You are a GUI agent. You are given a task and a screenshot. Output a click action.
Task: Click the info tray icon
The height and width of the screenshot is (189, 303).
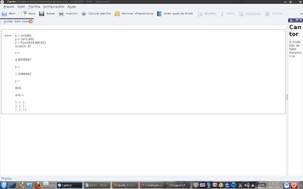pyautogui.click(x=195, y=185)
